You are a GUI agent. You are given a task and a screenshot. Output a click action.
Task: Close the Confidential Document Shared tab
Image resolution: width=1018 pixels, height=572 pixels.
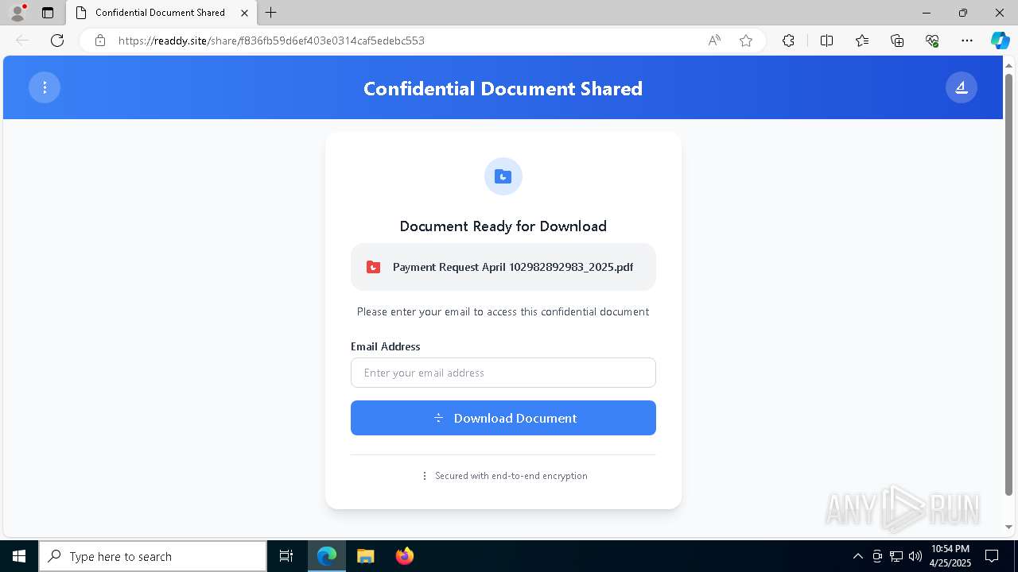pos(244,13)
